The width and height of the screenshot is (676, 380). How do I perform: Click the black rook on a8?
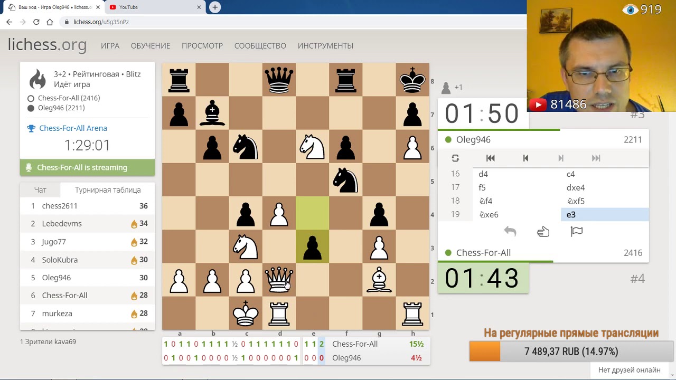179,80
